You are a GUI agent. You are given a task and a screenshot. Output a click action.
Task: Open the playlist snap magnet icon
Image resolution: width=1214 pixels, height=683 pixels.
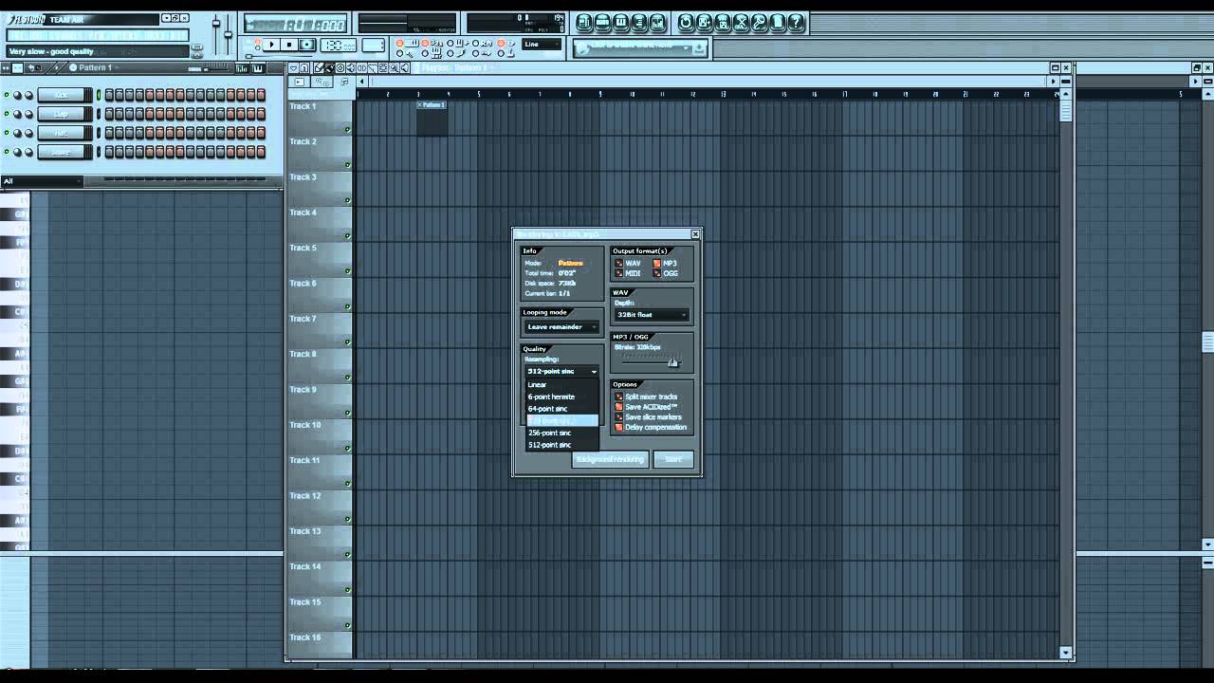(304, 68)
